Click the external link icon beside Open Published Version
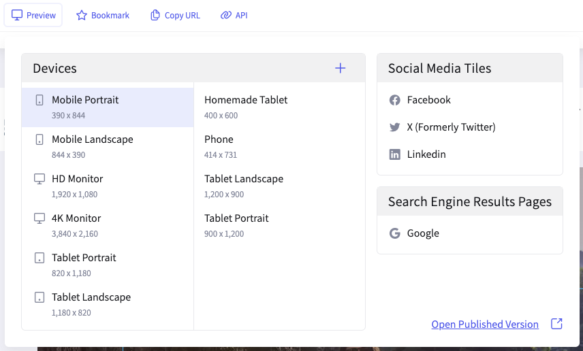Screen dimensions: 583x351 coord(556,324)
